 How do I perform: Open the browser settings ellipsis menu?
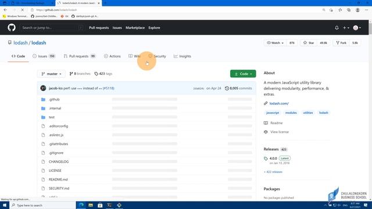pyautogui.click(x=366, y=10)
